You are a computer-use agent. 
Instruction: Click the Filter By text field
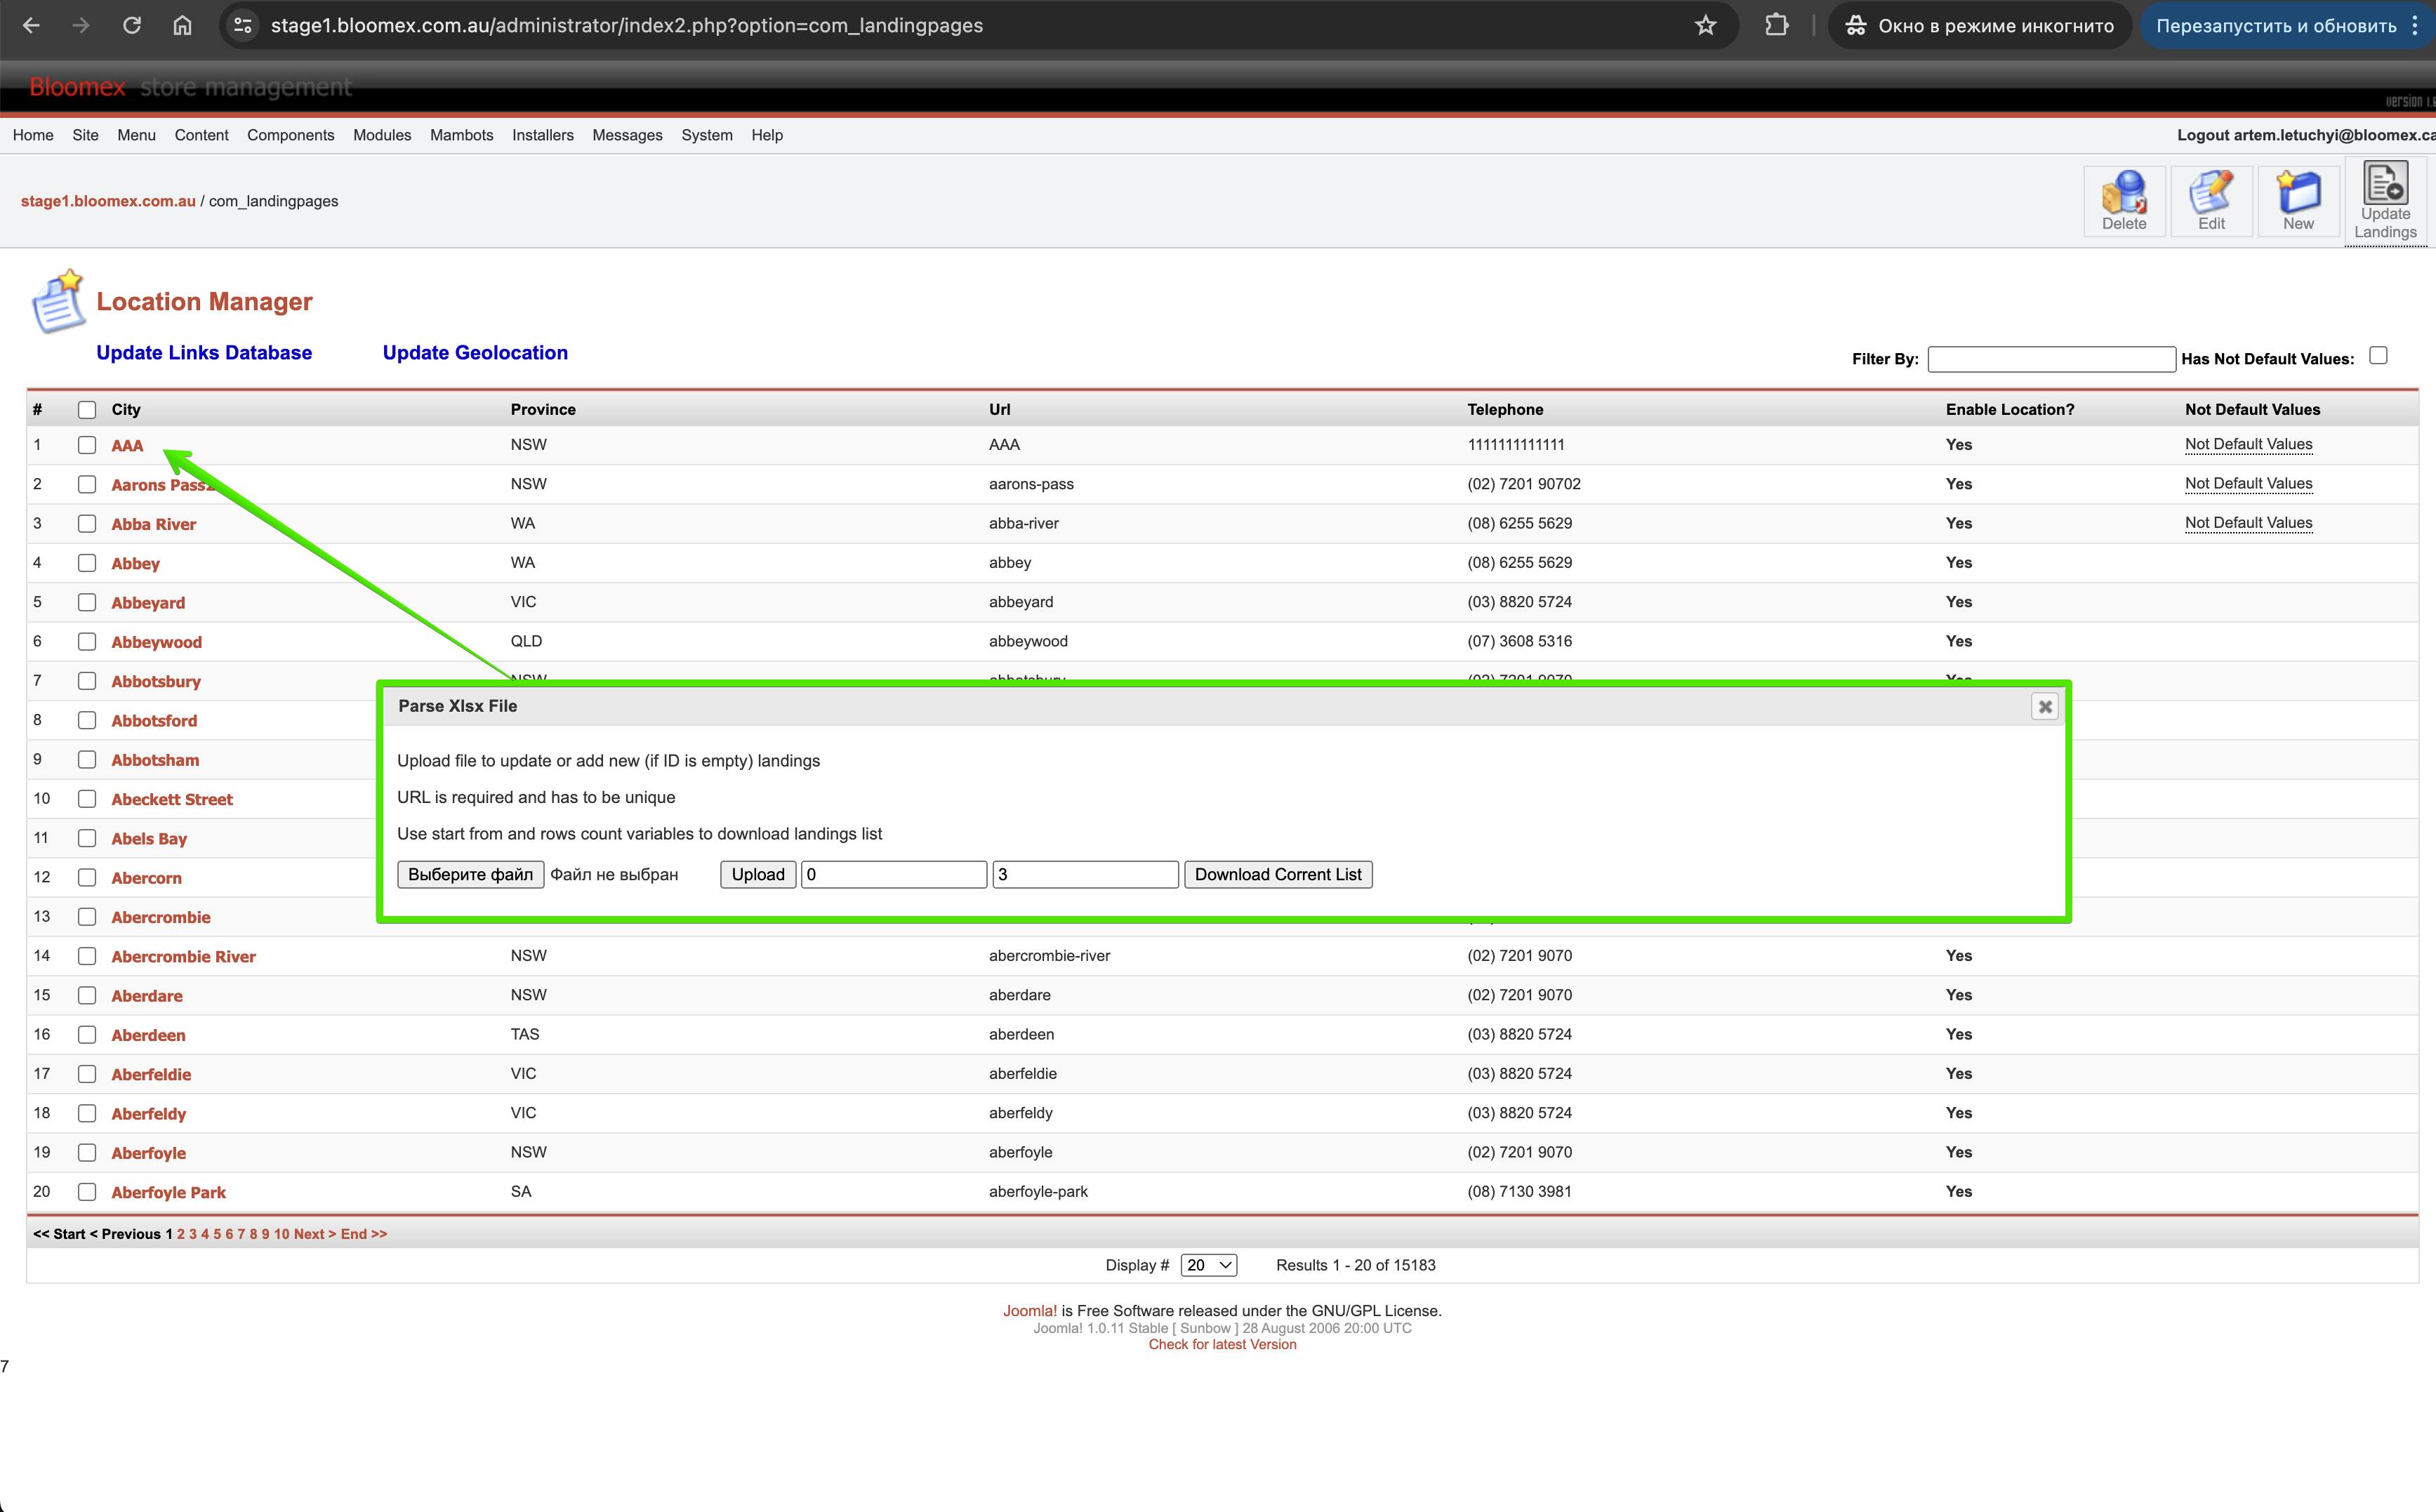pos(2051,359)
